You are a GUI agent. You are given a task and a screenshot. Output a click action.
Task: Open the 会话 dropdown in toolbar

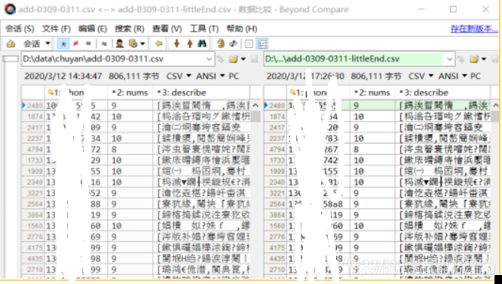tap(36, 44)
